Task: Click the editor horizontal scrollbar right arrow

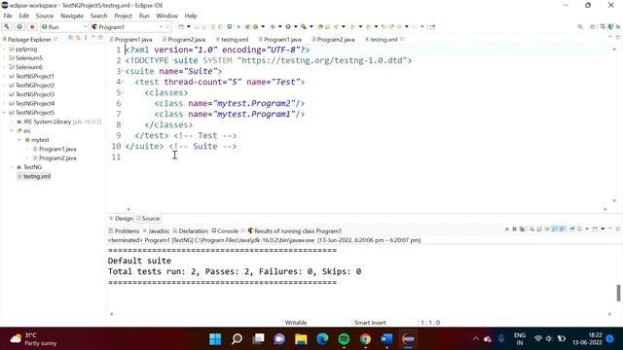Action: click(605, 209)
